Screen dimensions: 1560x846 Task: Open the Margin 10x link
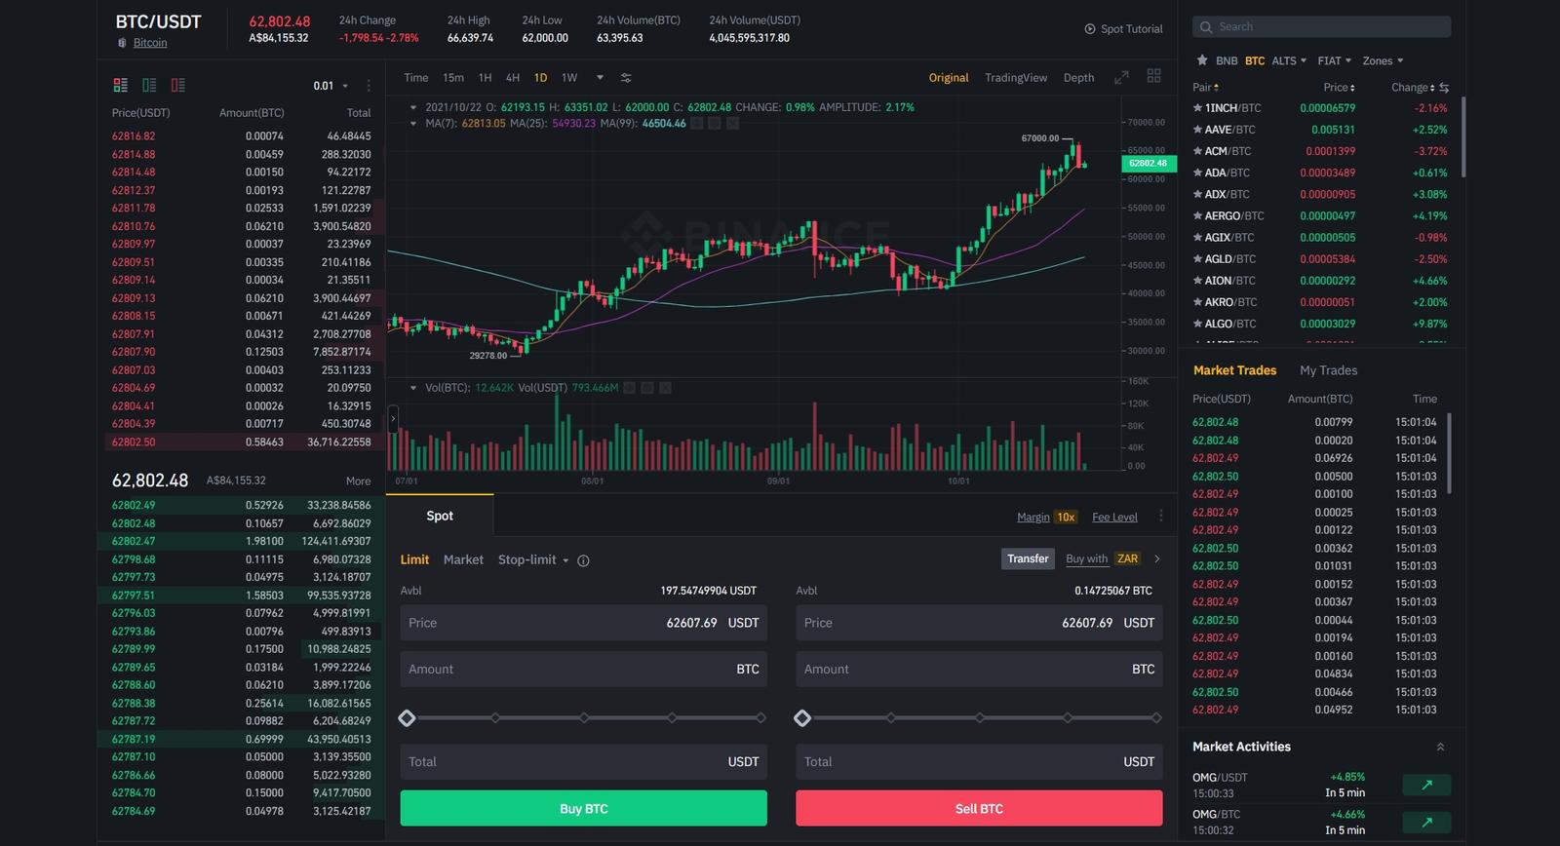1046,517
